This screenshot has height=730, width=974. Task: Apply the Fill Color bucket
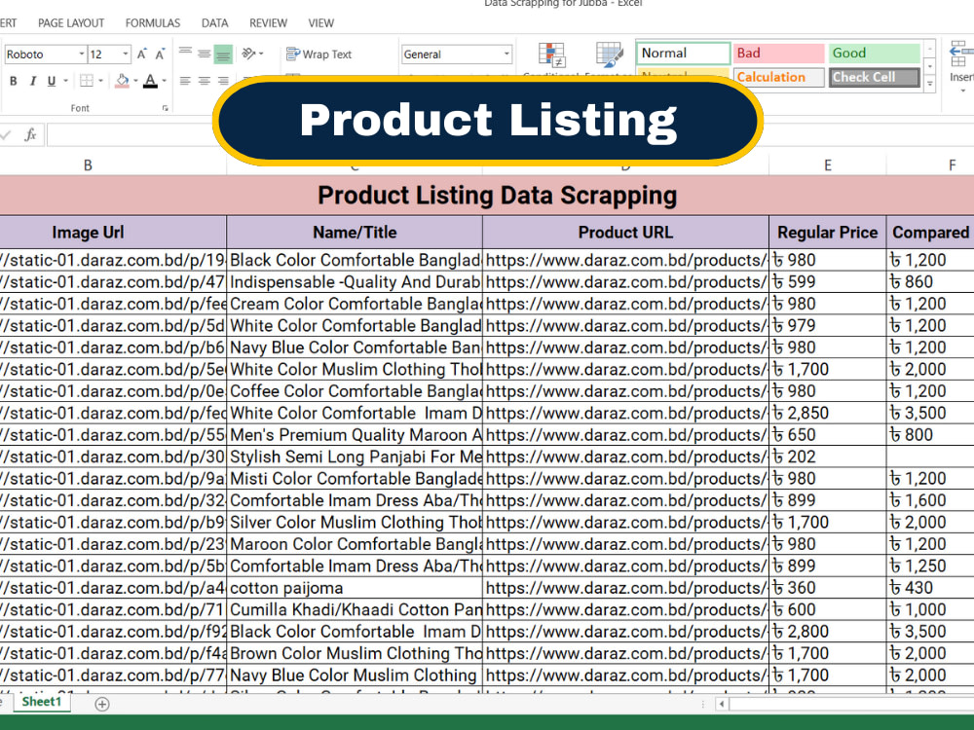click(x=123, y=81)
